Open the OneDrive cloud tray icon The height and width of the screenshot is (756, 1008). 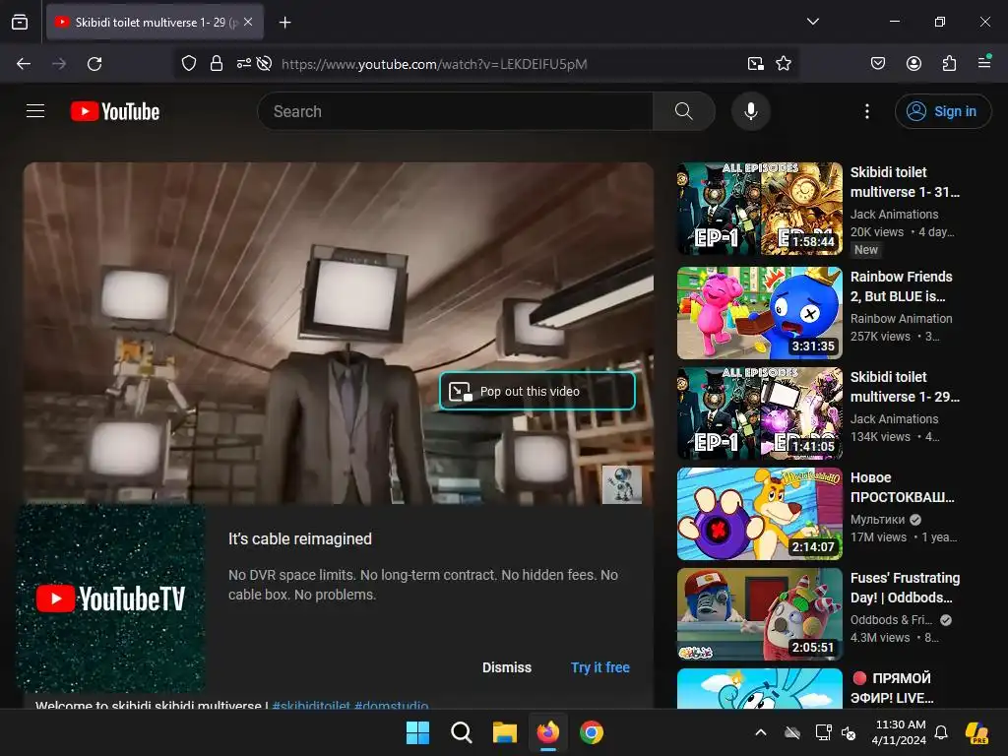[x=792, y=732]
